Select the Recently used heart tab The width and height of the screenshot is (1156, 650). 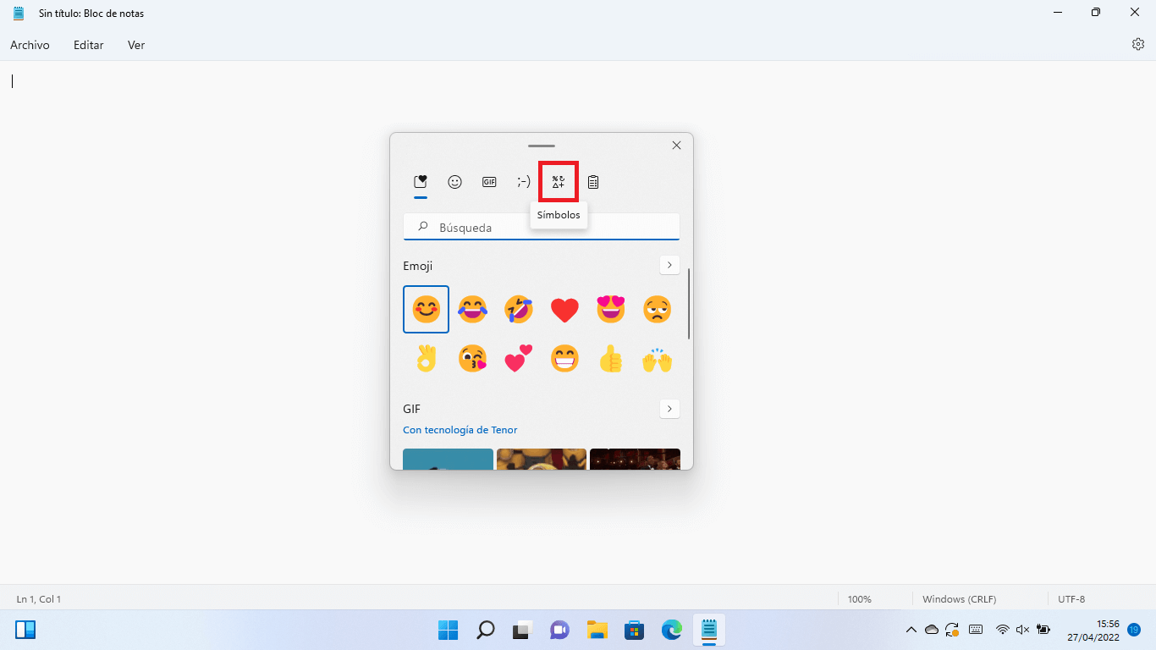pos(420,181)
